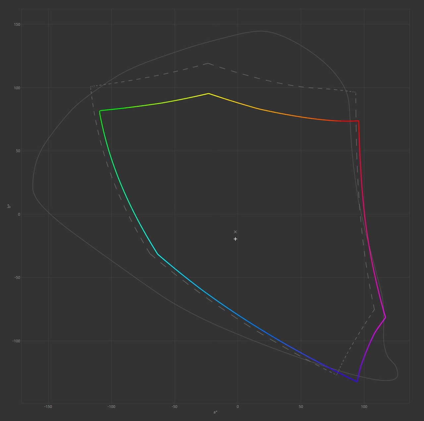Screen dimensions: 424x421
Task: Click the yellow peak of colored gamut
Action: (x=208, y=94)
